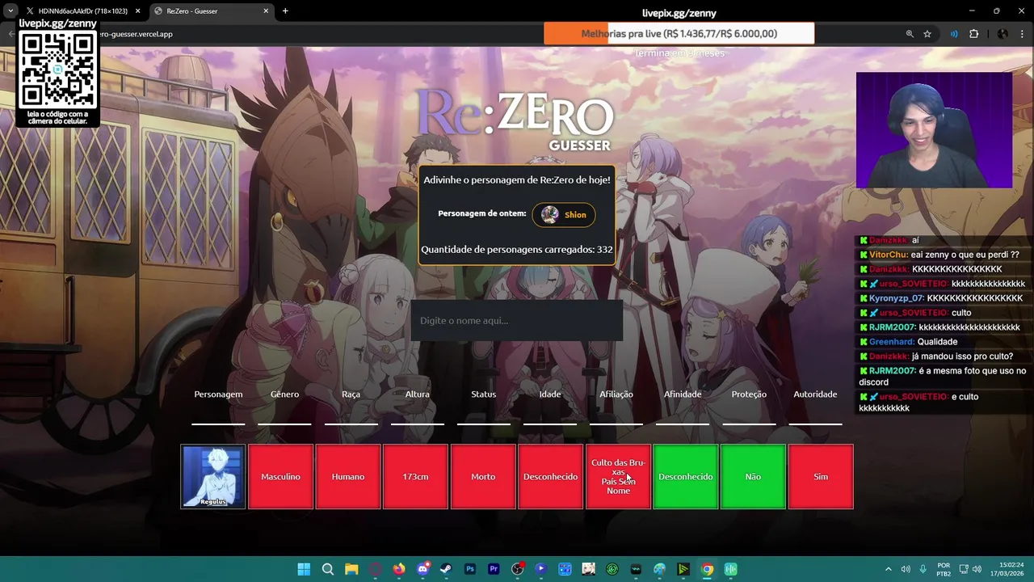
Task: Open File Explorer from taskbar
Action: (x=351, y=569)
